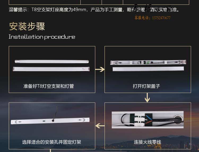Click the left-pointing arrow between bottom steps
199x152 pixels.
[100, 126]
